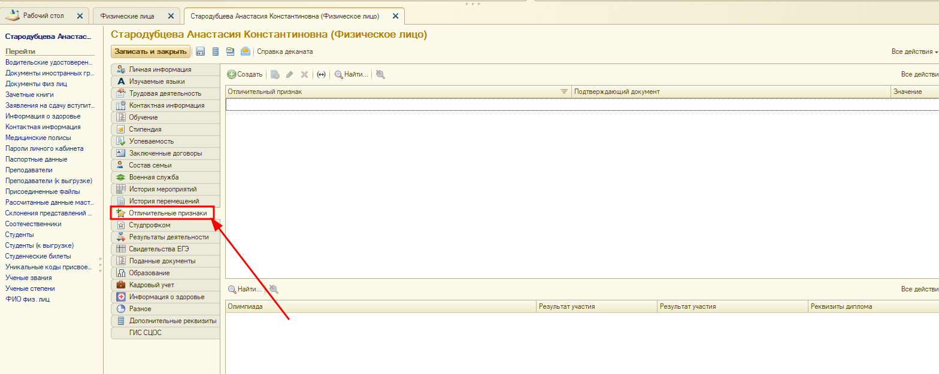This screenshot has width=939, height=374.
Task: Click sort indicator in Отличительный признак column
Action: (x=564, y=92)
